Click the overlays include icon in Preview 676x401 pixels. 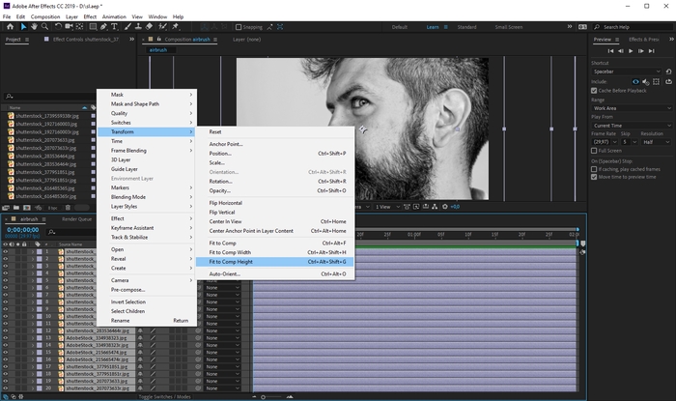click(x=656, y=81)
